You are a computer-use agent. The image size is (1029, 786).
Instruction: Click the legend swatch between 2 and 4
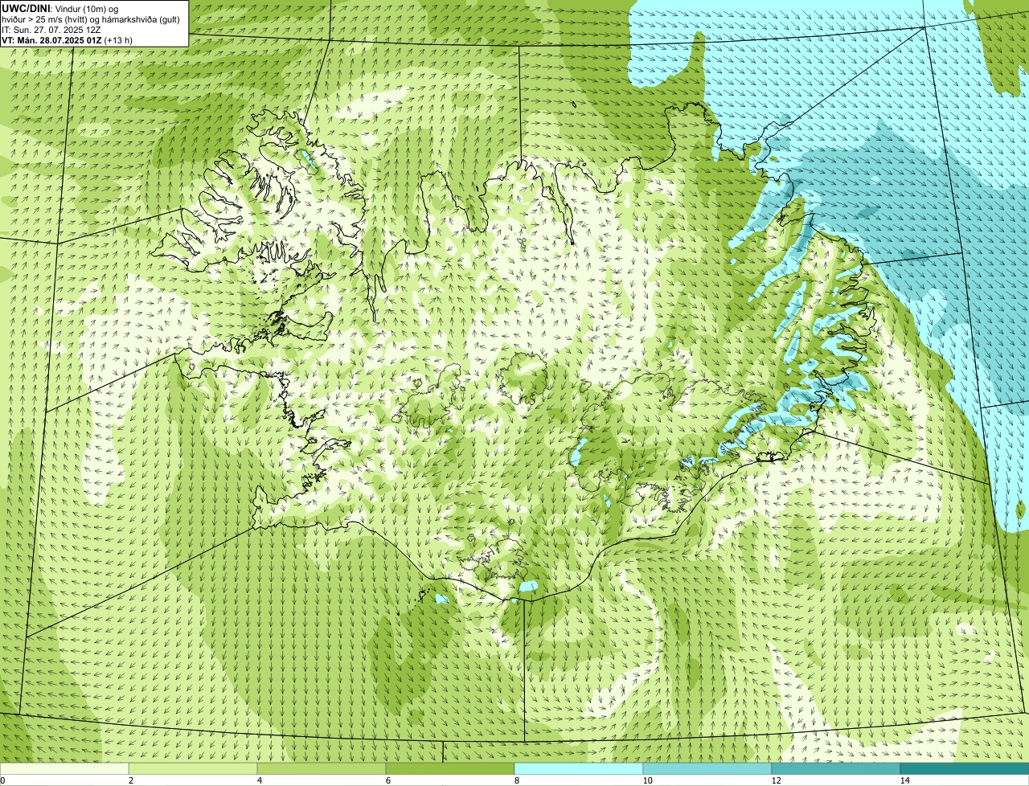(193, 768)
